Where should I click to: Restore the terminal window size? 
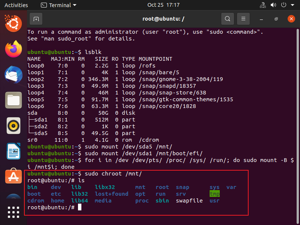[x=276, y=19]
